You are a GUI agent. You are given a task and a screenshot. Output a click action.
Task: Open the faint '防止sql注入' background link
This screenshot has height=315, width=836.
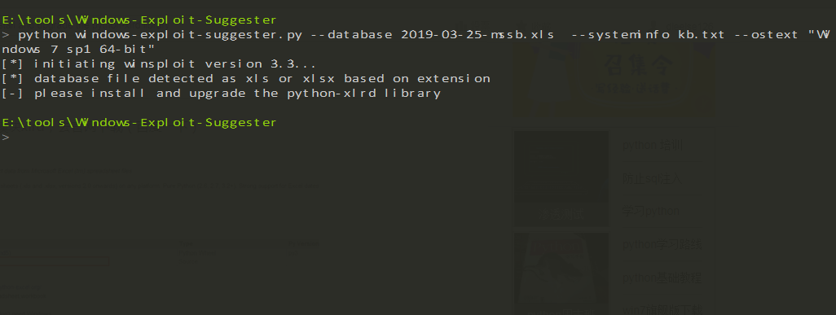652,178
